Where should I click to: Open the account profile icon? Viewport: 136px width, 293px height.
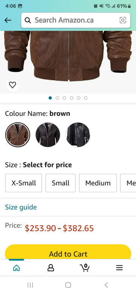click(x=51, y=268)
